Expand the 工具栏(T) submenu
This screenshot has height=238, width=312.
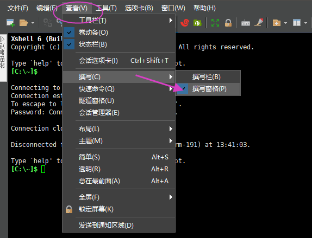point(119,21)
